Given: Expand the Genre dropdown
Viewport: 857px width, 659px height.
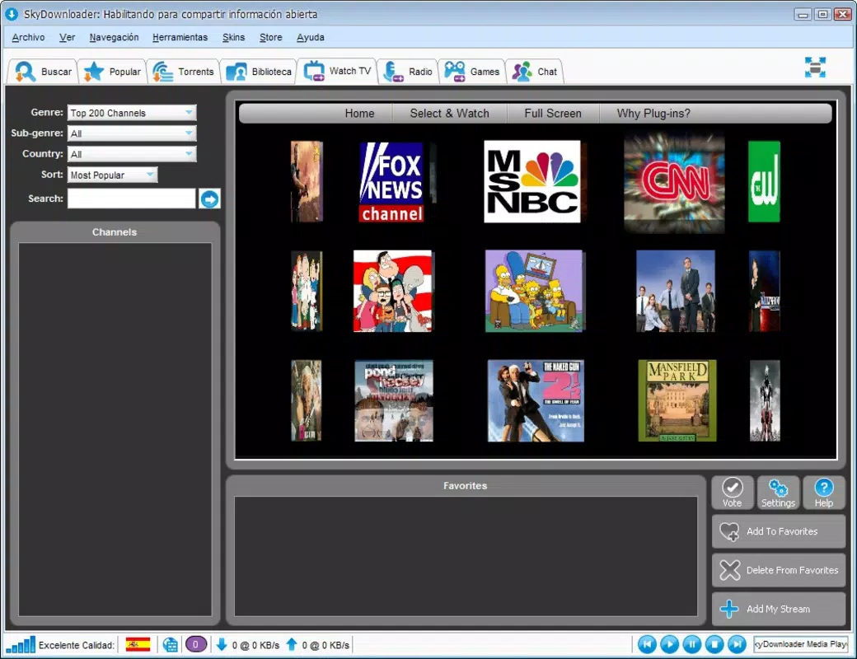Looking at the screenshot, I should click(x=132, y=113).
